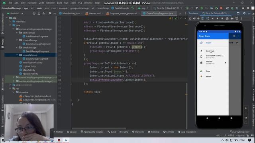This screenshot has width=255, height=143.
Task: Open App Quality Insights tool window
Action: coord(92,132)
